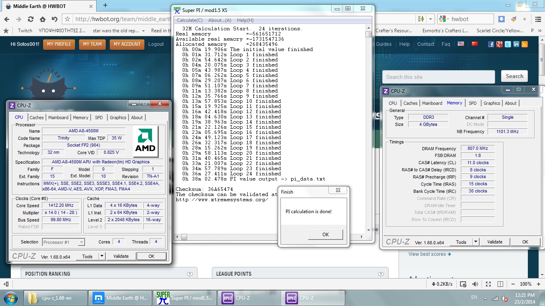The width and height of the screenshot is (545, 306).
Task: Bookmark the page with the star icon in address bar
Action: [67, 19]
